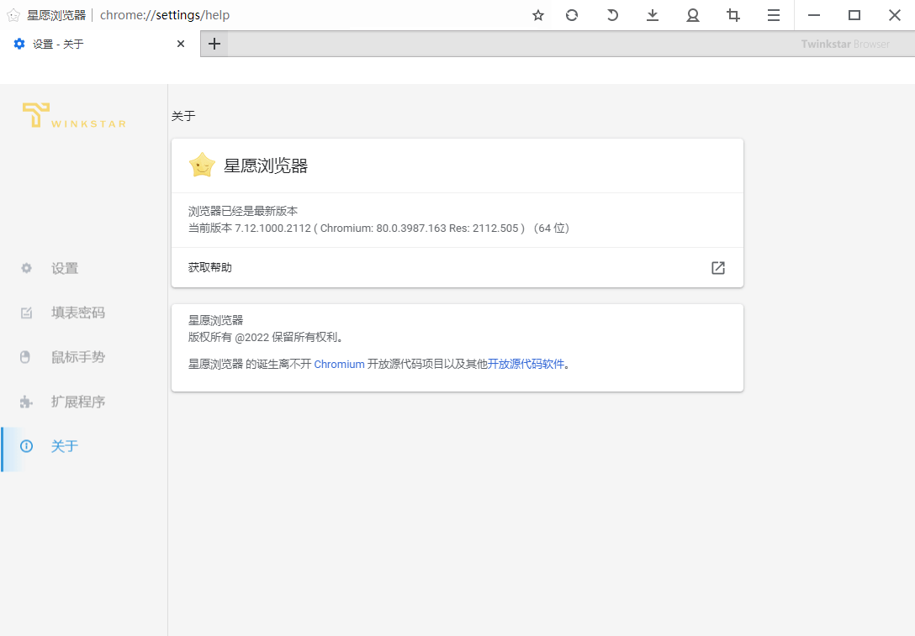Go to 填表密码 sidebar item
The height and width of the screenshot is (636, 915).
point(77,313)
